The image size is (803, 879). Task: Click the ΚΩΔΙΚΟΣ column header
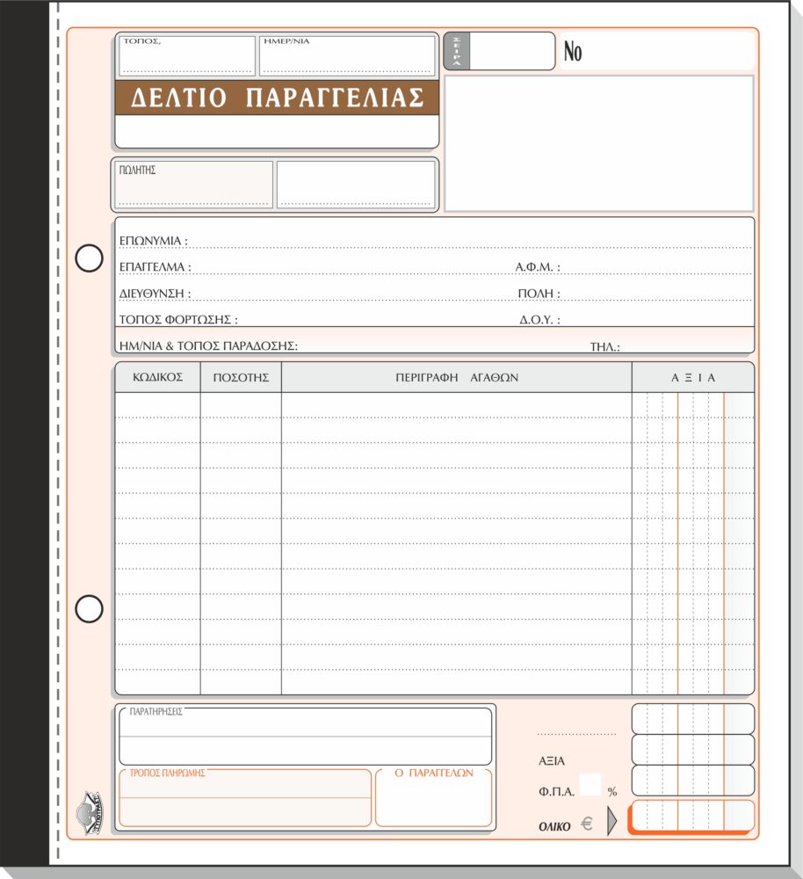pyautogui.click(x=157, y=377)
